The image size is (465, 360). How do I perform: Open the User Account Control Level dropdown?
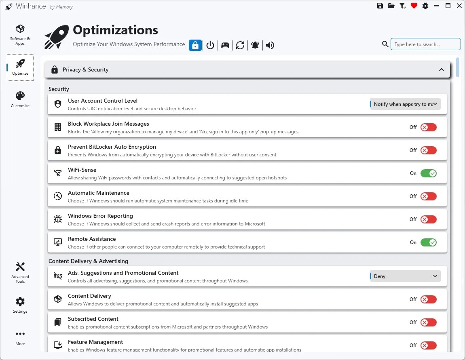coord(405,104)
